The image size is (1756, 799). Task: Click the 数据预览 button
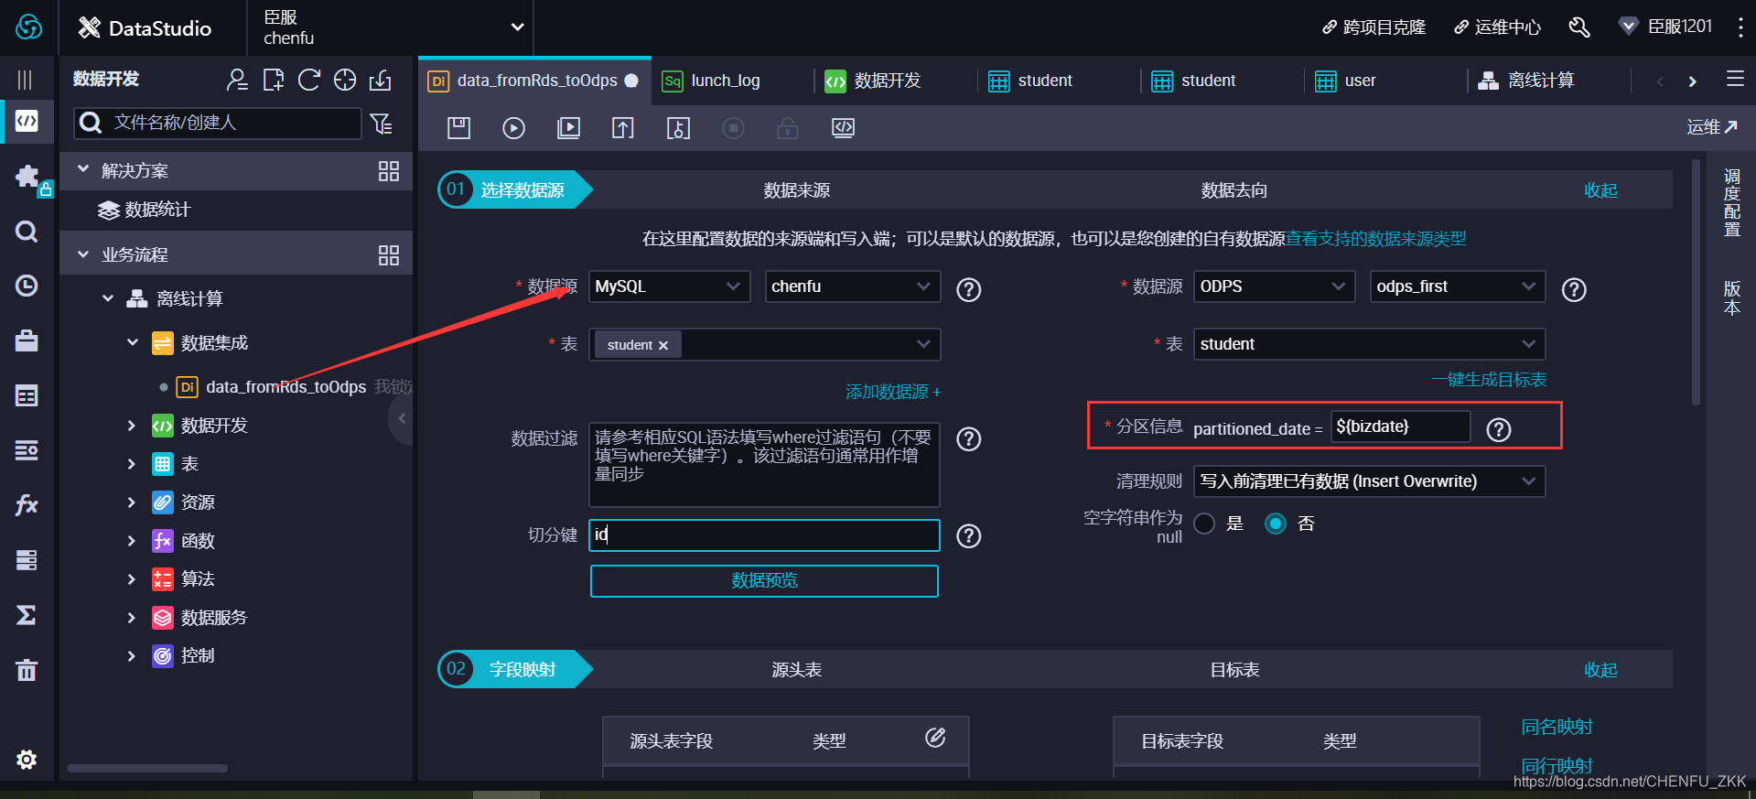pyautogui.click(x=764, y=581)
